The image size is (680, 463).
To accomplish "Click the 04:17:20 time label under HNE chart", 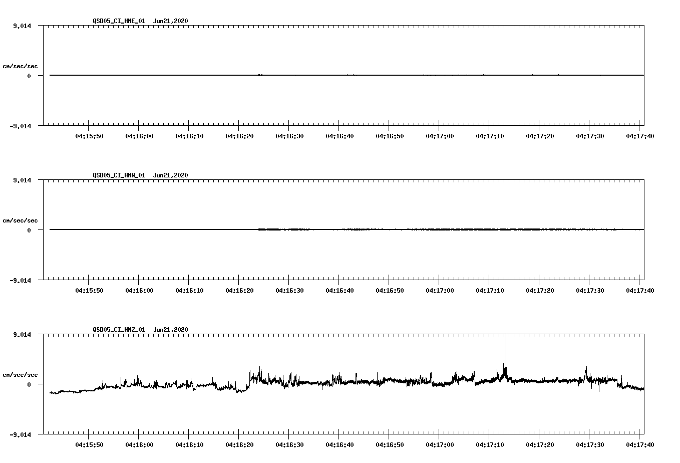I will (x=540, y=136).
